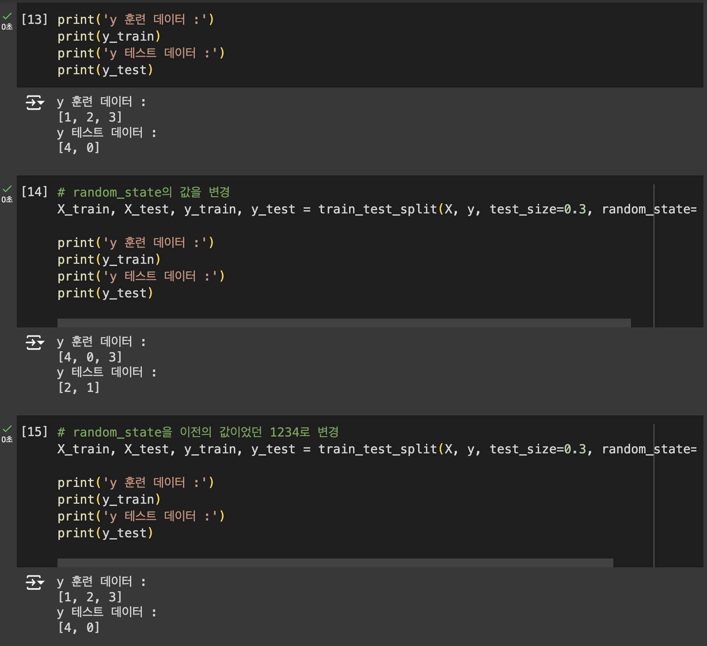Screen dimensions: 707x646
Task: Run cell via the [14] execution counter
Action: (34, 192)
